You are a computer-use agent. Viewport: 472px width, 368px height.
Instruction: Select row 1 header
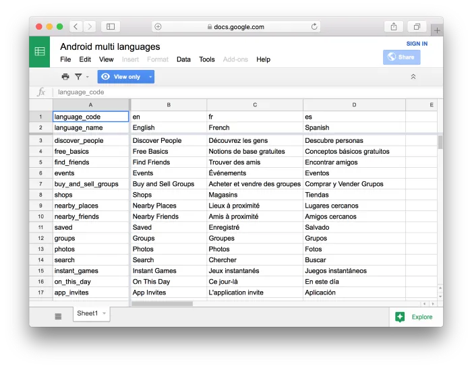(x=40, y=117)
